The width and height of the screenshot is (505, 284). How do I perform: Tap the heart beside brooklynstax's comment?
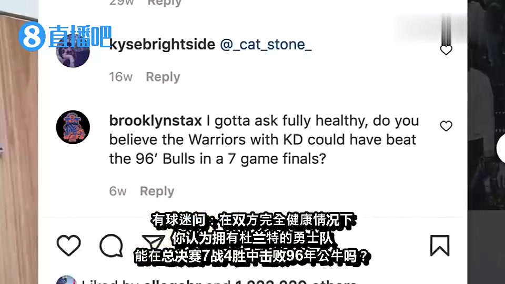[x=446, y=126]
